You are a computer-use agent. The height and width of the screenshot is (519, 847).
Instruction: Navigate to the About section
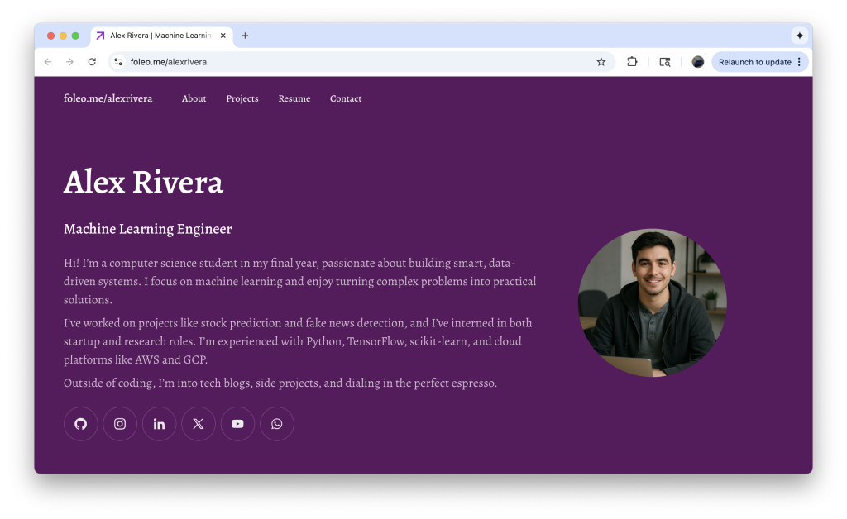click(194, 98)
